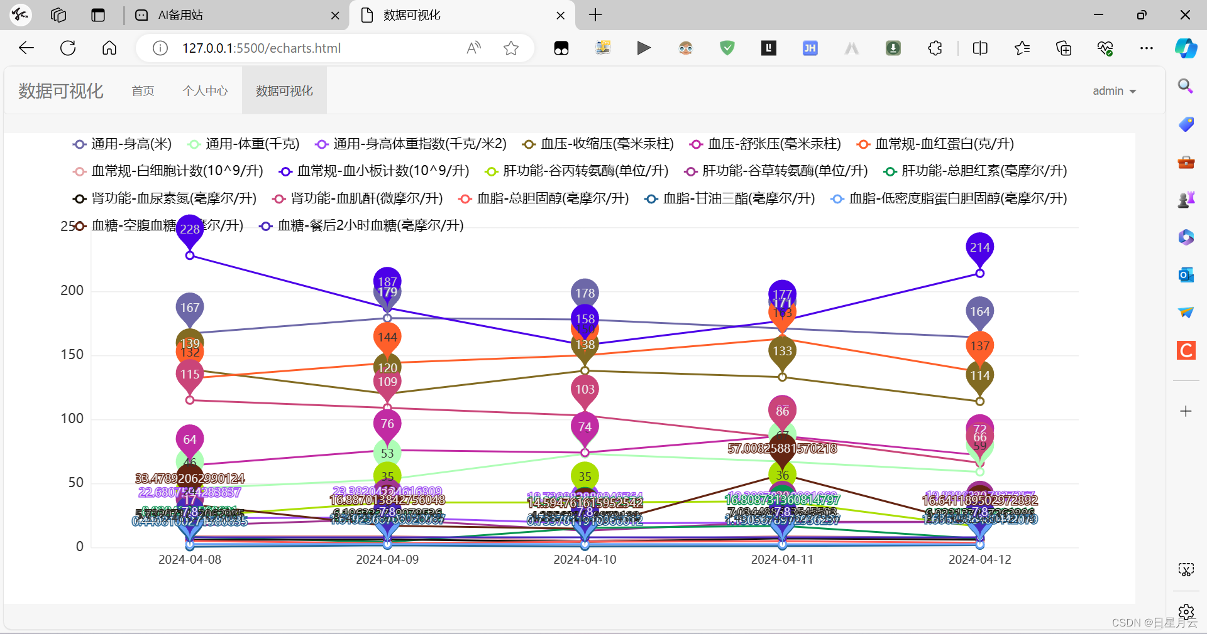The width and height of the screenshot is (1207, 634).
Task: Open Outlook in sidebar
Action: (1186, 275)
